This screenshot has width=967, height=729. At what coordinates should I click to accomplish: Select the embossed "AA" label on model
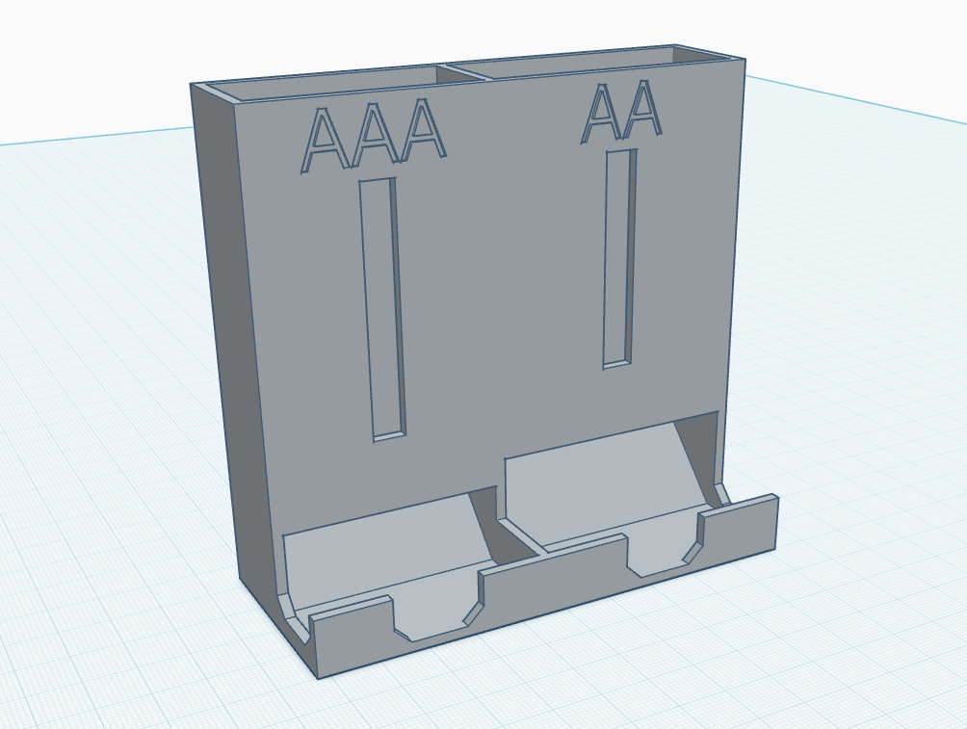(621, 112)
